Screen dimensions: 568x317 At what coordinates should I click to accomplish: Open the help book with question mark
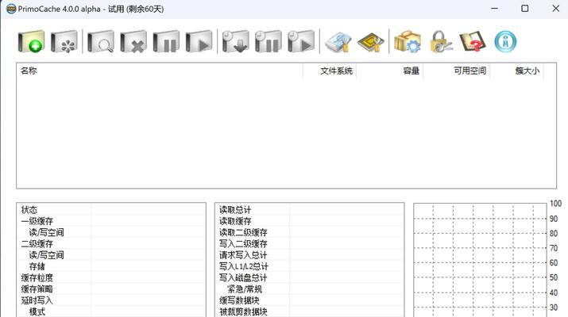[473, 41]
